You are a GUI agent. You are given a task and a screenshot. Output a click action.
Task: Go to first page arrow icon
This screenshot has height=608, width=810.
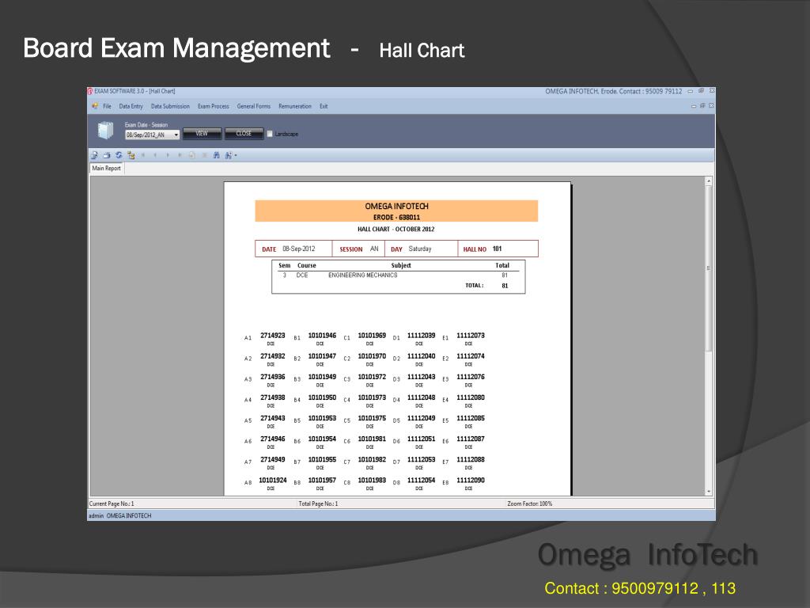(143, 155)
